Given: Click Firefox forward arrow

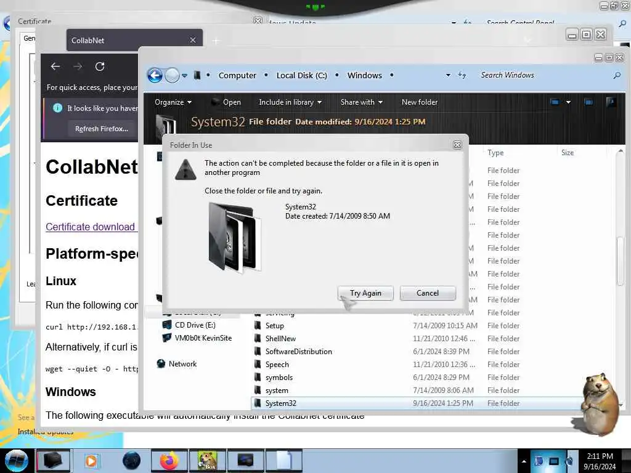Looking at the screenshot, I should [78, 67].
